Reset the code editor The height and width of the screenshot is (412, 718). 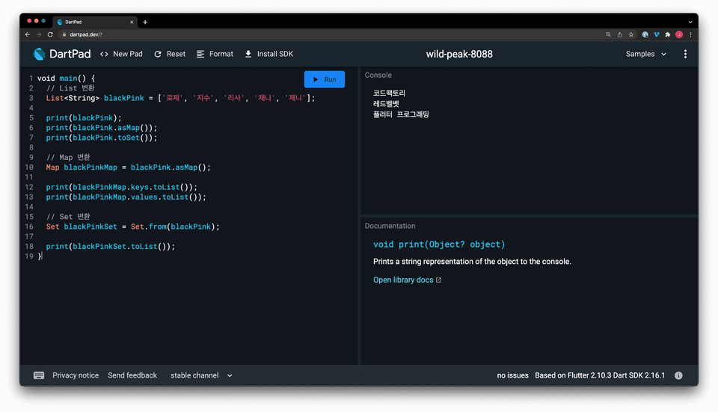coord(169,54)
